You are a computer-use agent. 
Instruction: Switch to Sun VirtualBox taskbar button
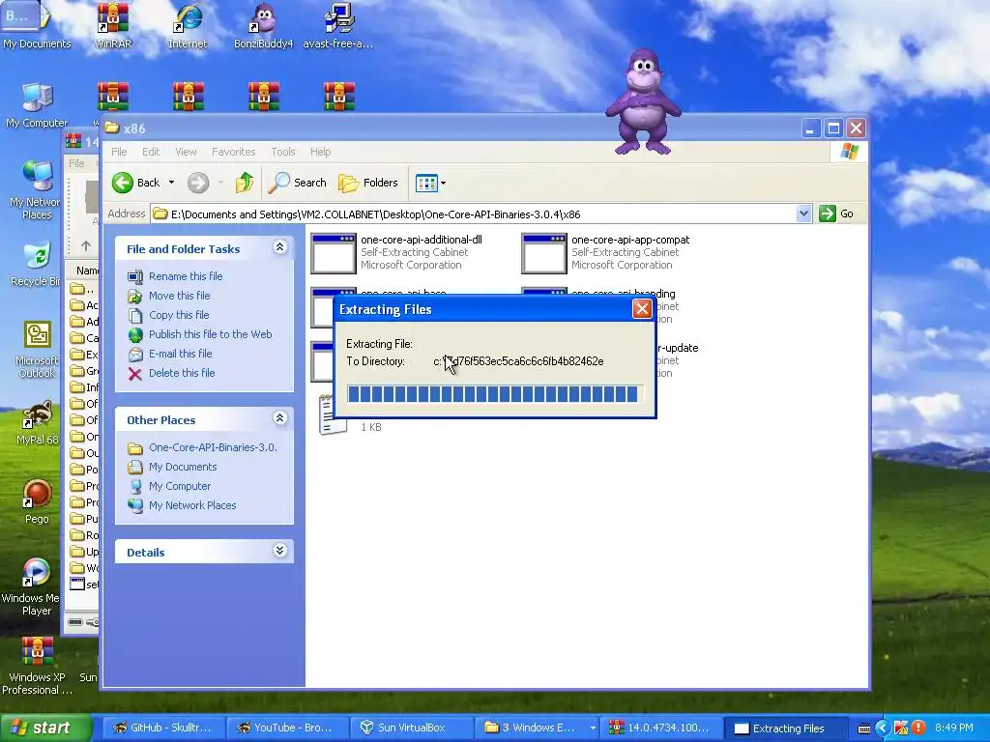click(x=412, y=728)
